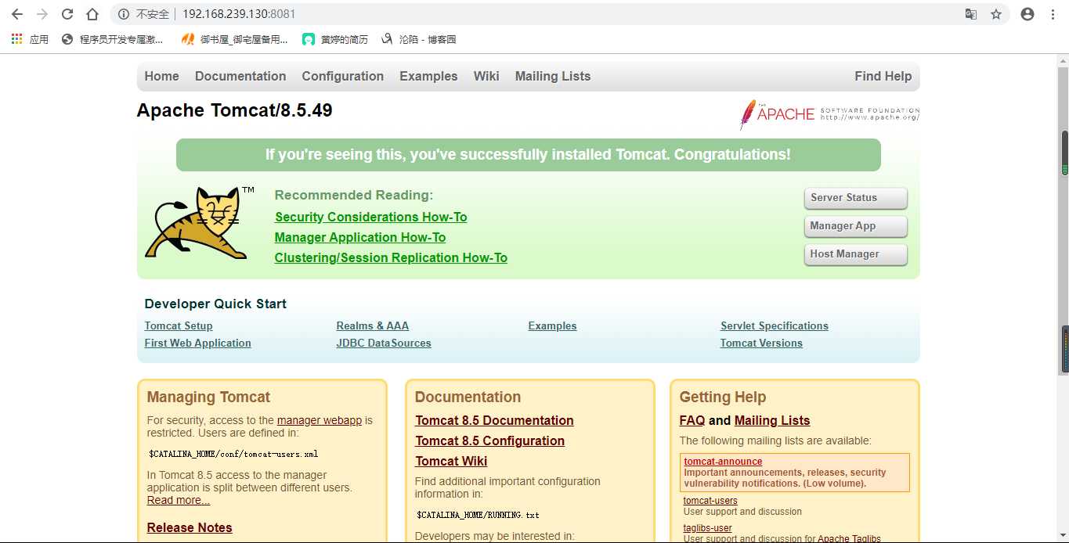Open the Chrome profile avatar icon
This screenshot has width=1069, height=543.
[x=1027, y=14]
